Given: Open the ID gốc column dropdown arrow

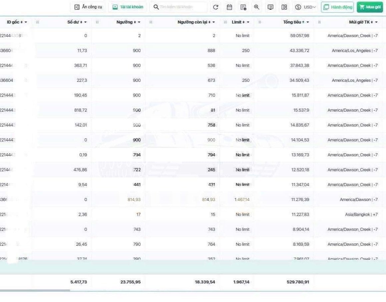Looking at the screenshot, I should point(26,22).
